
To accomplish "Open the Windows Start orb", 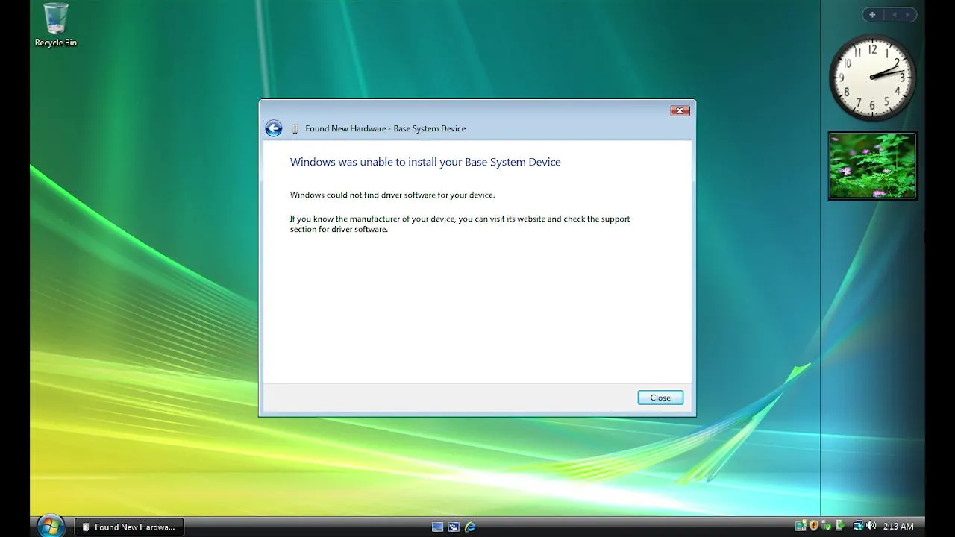I will pos(51,526).
